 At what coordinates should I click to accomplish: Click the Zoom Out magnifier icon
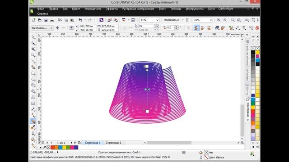(225, 20)
